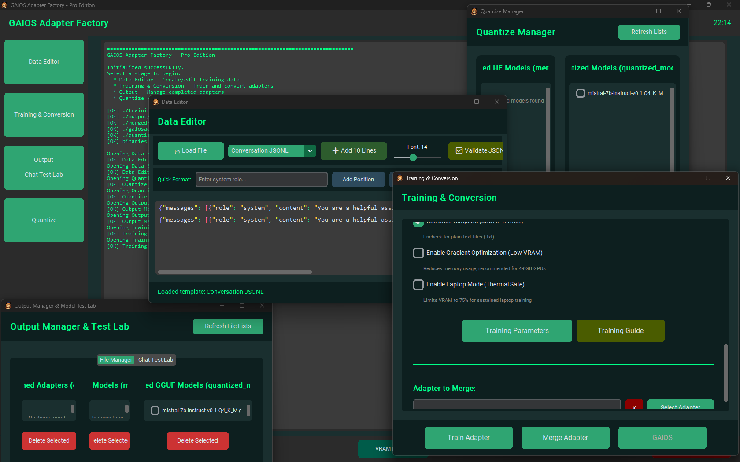Click Adapters list scrollbar in Output Manager
This screenshot has width=740, height=462.
point(73,409)
